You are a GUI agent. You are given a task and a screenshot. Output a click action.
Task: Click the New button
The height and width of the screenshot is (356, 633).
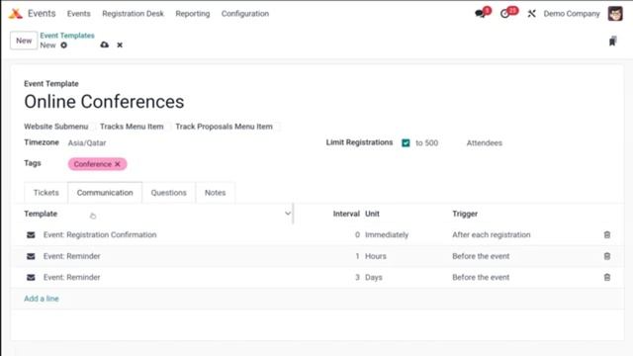tap(24, 41)
